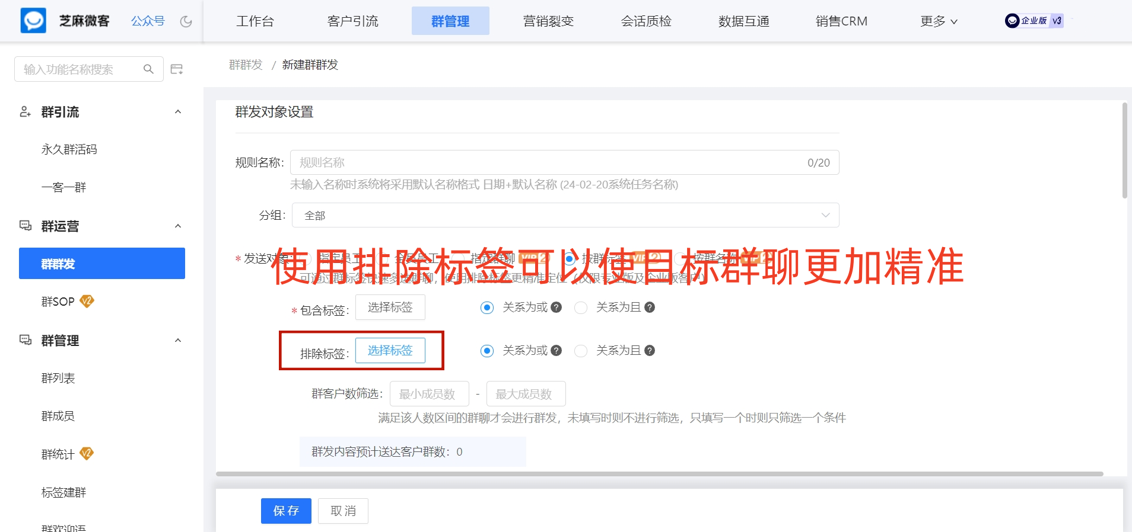Open the 分组 dropdown showing 全部
Viewport: 1132px width, 532px height.
pos(565,215)
